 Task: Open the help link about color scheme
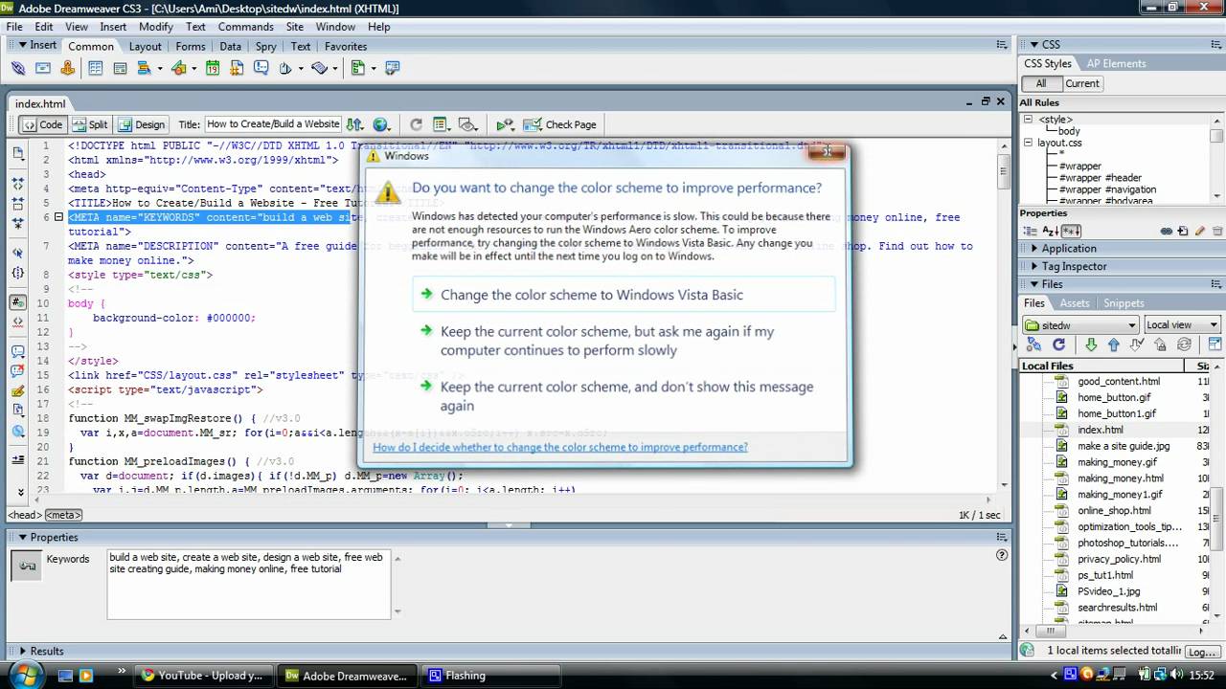560,447
